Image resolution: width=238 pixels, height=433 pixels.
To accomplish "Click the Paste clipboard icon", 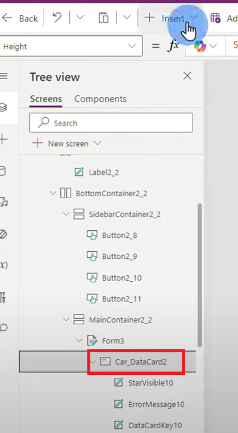I will point(103,18).
